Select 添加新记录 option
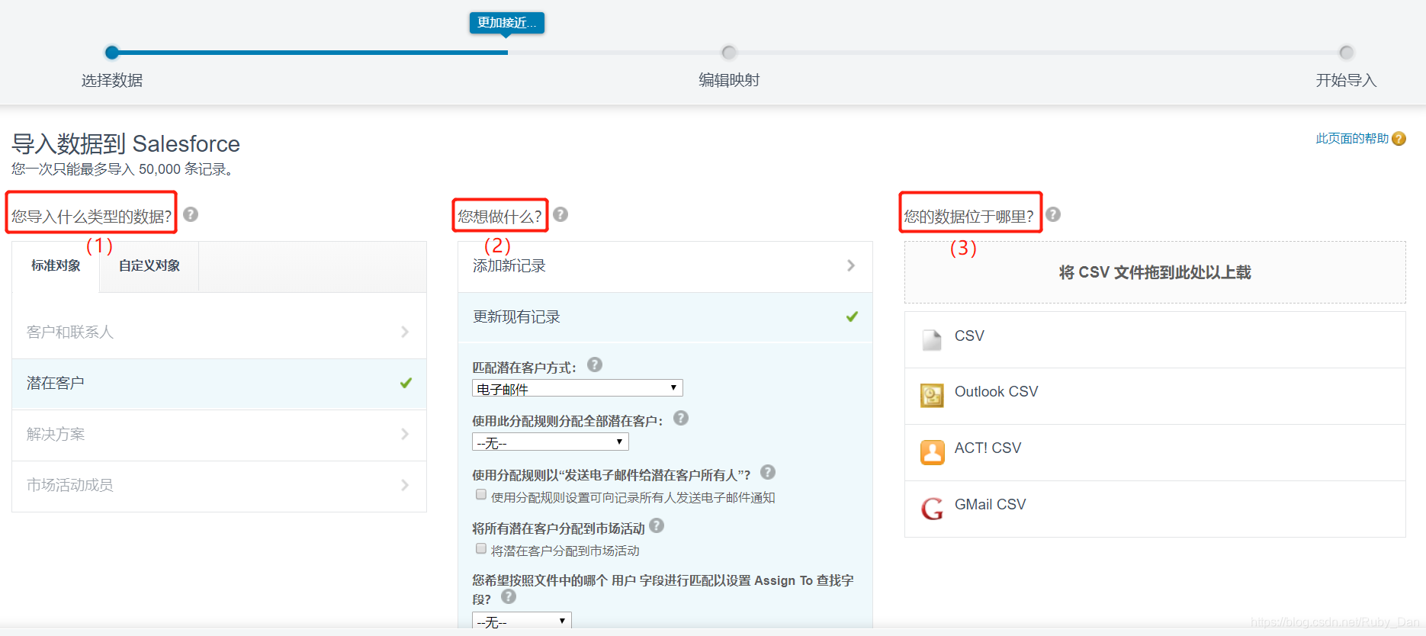The image size is (1426, 636). pos(665,266)
